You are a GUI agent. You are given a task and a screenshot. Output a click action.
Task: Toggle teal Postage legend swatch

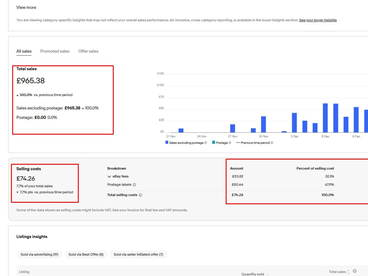[x=213, y=142]
